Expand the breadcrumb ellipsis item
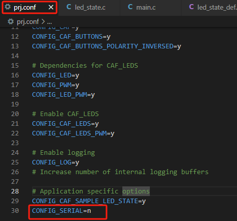This screenshot has width=237, height=221. [49, 22]
